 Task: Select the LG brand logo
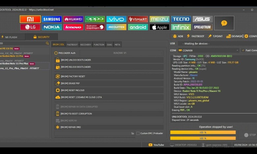coord(30,27)
